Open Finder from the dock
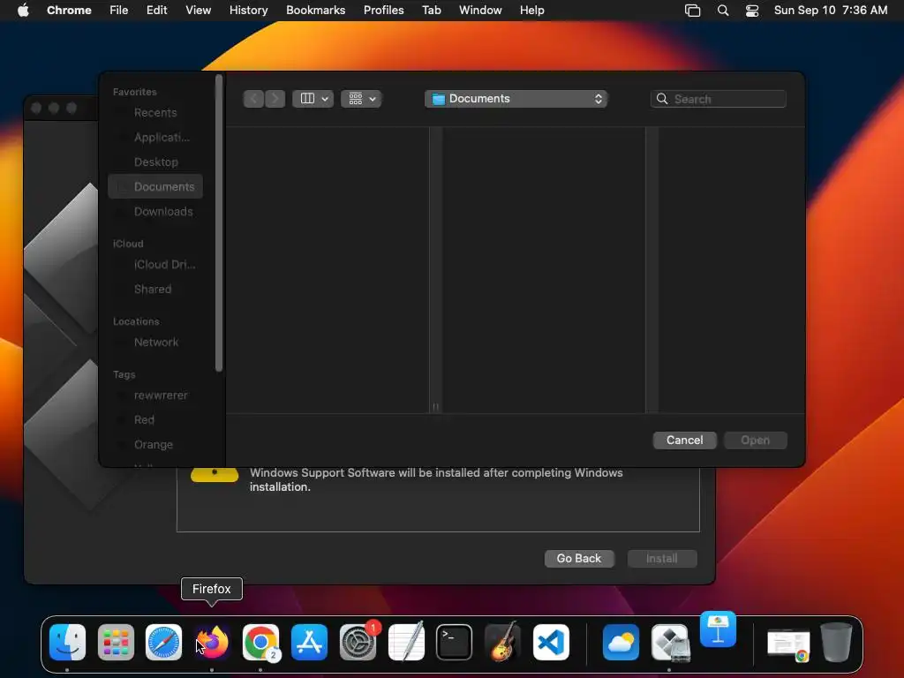Screen dimensions: 904x678 tap(67, 643)
